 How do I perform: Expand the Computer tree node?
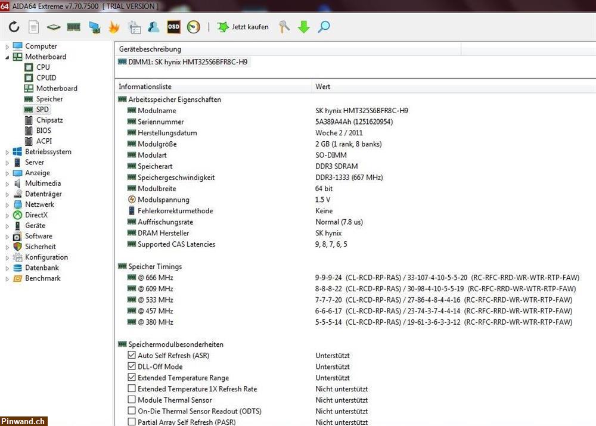[7, 46]
